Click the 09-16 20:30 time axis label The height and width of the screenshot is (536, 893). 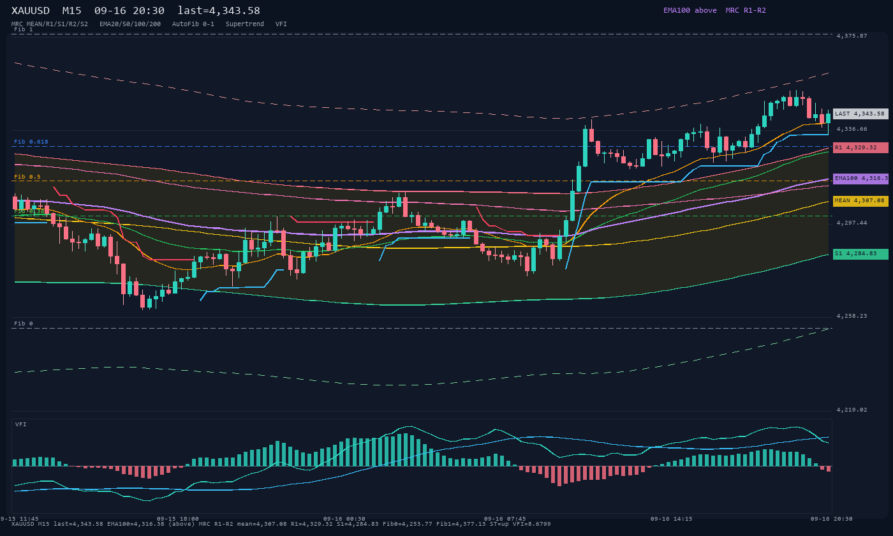pyautogui.click(x=832, y=519)
